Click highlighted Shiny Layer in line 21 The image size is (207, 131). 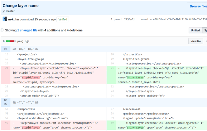click(135, 77)
